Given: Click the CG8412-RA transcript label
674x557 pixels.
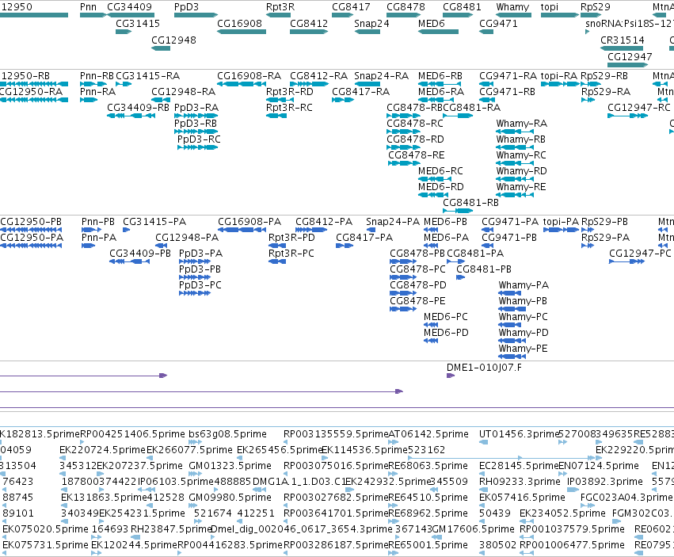Looking at the screenshot, I should point(319,76).
